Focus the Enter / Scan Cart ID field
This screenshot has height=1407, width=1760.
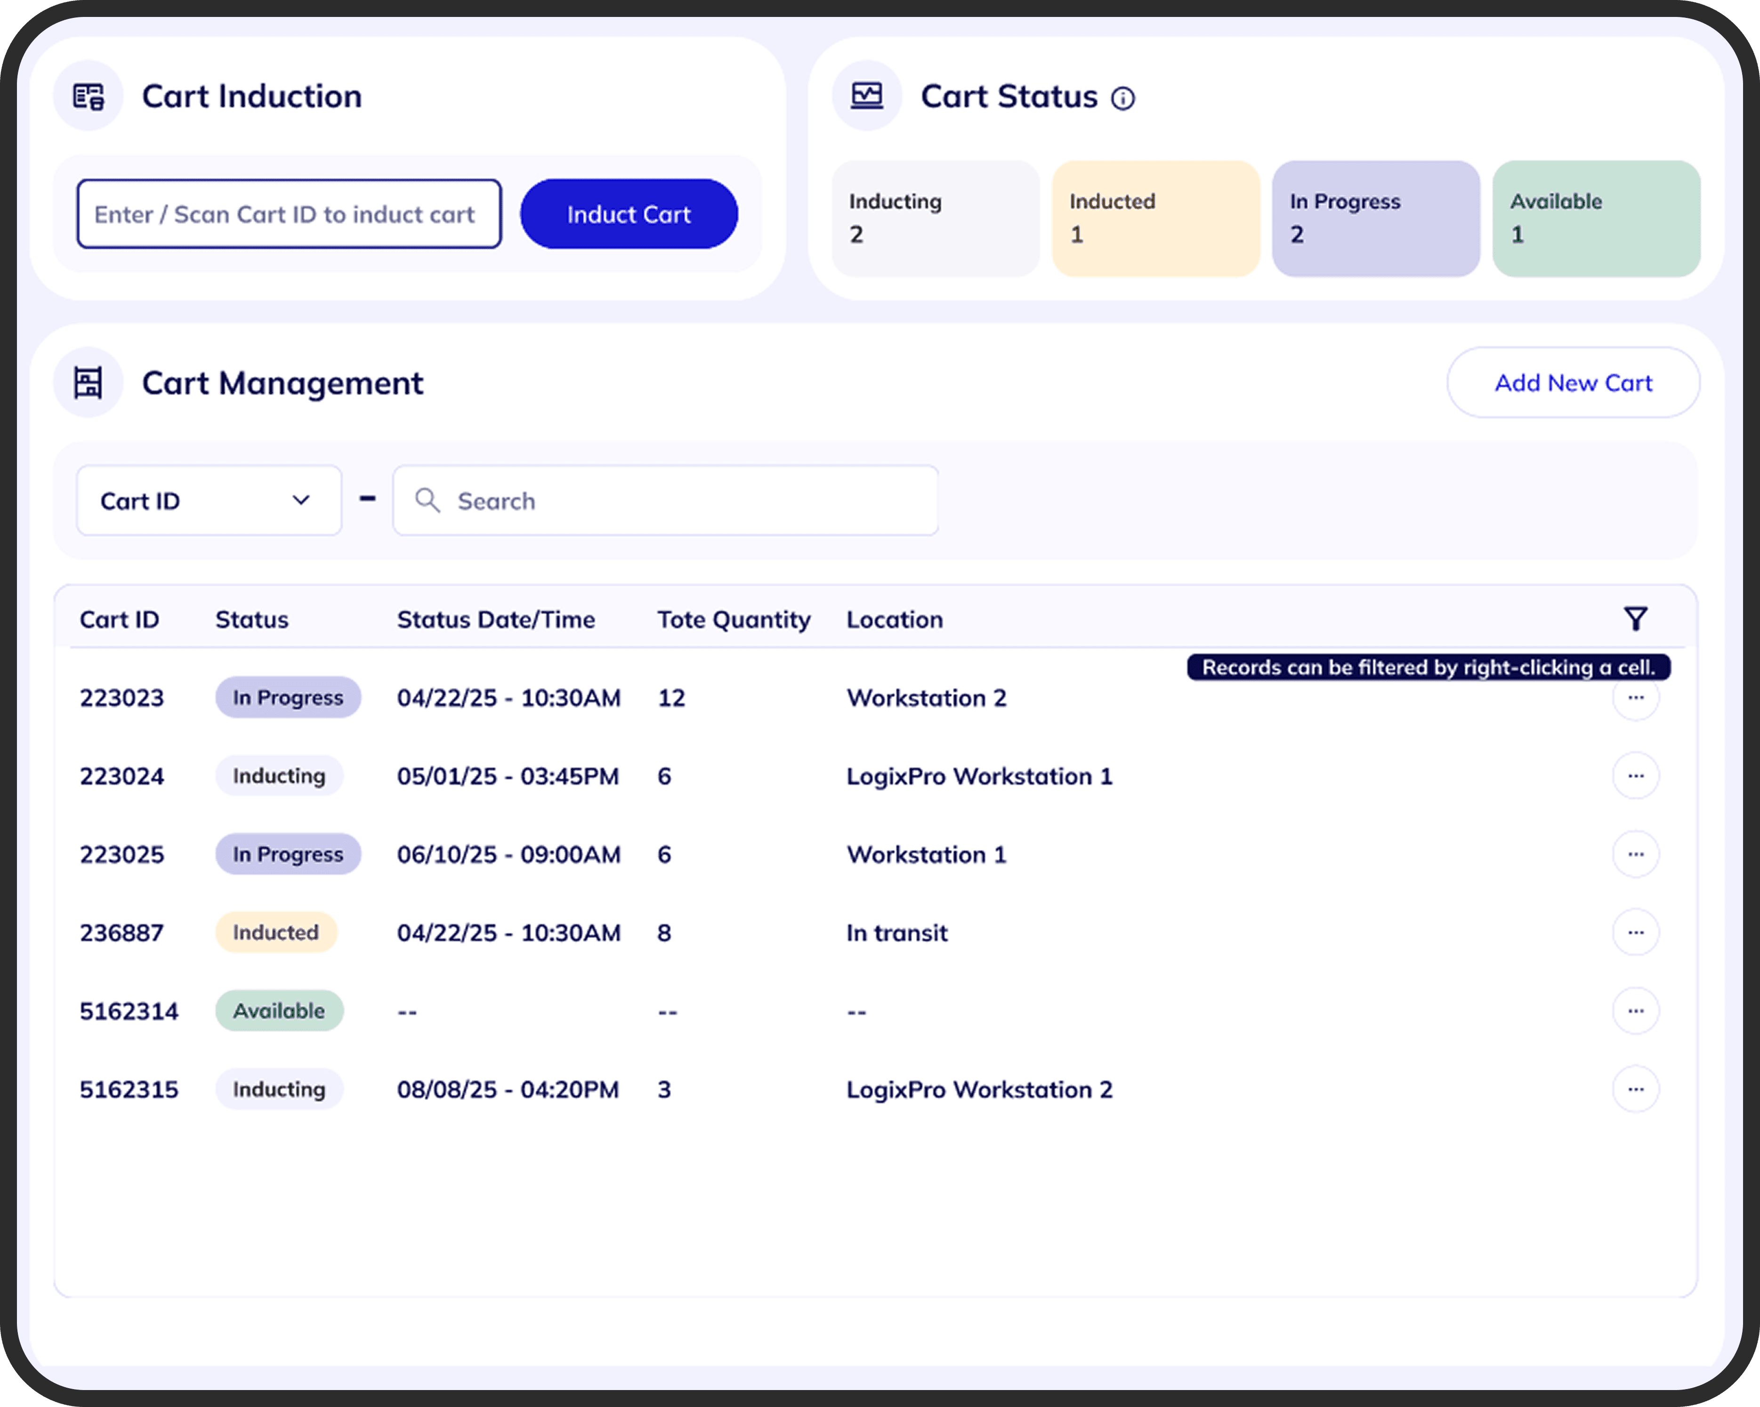pyautogui.click(x=289, y=214)
